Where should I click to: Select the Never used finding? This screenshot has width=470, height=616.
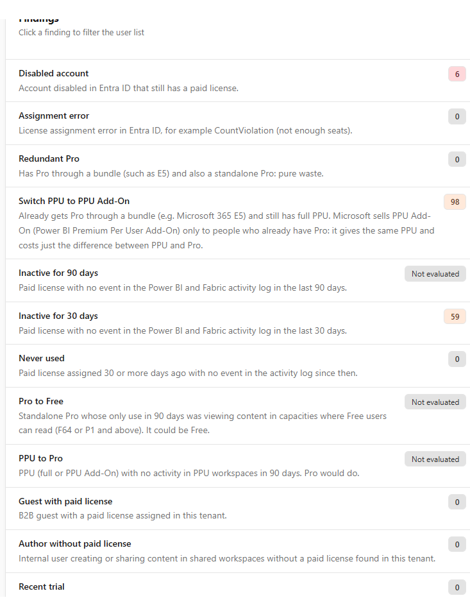pos(237,366)
